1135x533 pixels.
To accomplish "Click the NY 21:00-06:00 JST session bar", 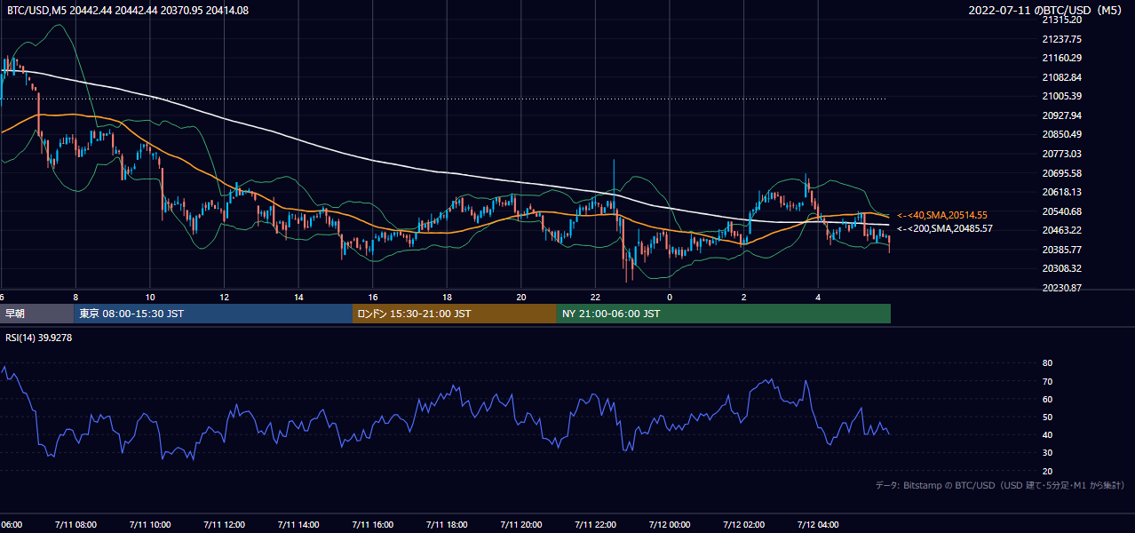I will tap(724, 314).
